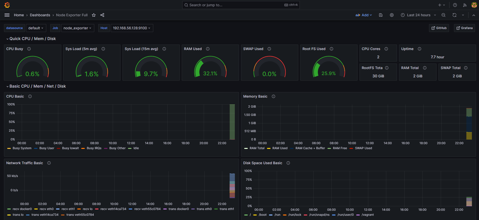
Task: Open Last 24 hours time picker
Action: click(x=418, y=15)
